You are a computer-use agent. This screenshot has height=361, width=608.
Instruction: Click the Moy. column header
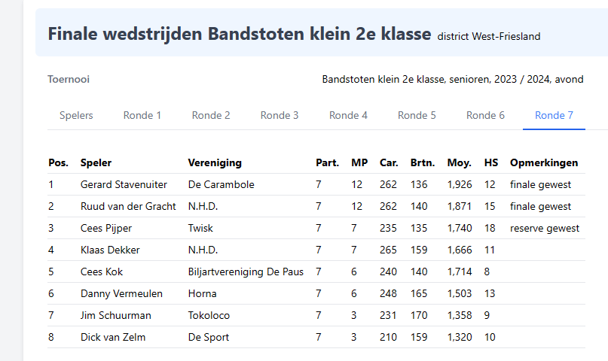click(x=459, y=162)
